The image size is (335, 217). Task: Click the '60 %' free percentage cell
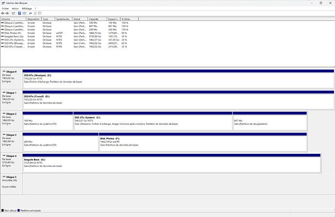point(124,43)
